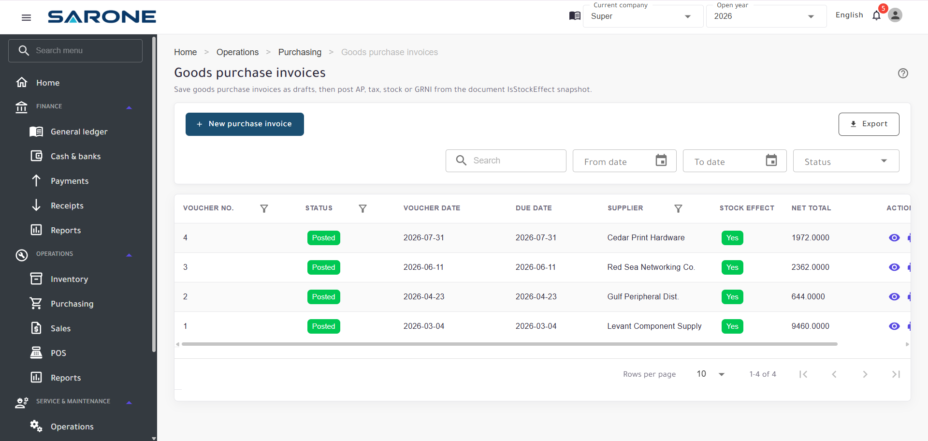Open Purchasing in the sidebar
Screen dimensions: 928x441
[x=72, y=304]
